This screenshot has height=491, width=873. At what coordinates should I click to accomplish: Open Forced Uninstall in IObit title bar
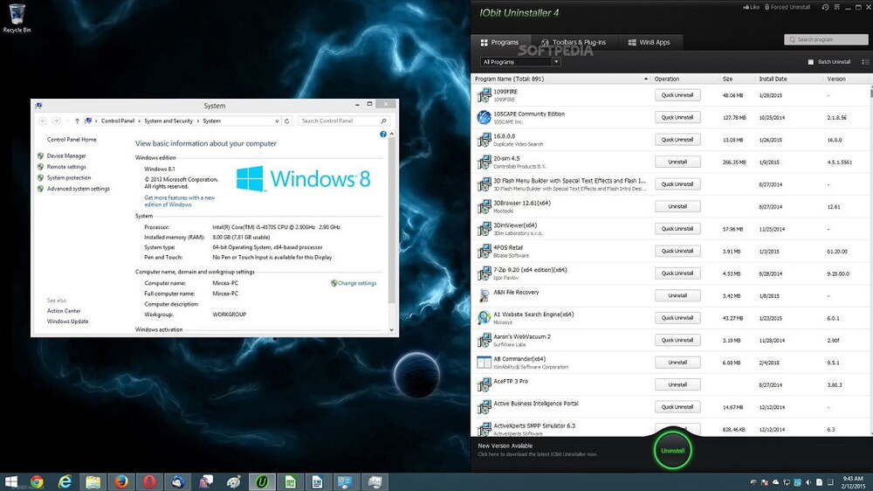787,7
